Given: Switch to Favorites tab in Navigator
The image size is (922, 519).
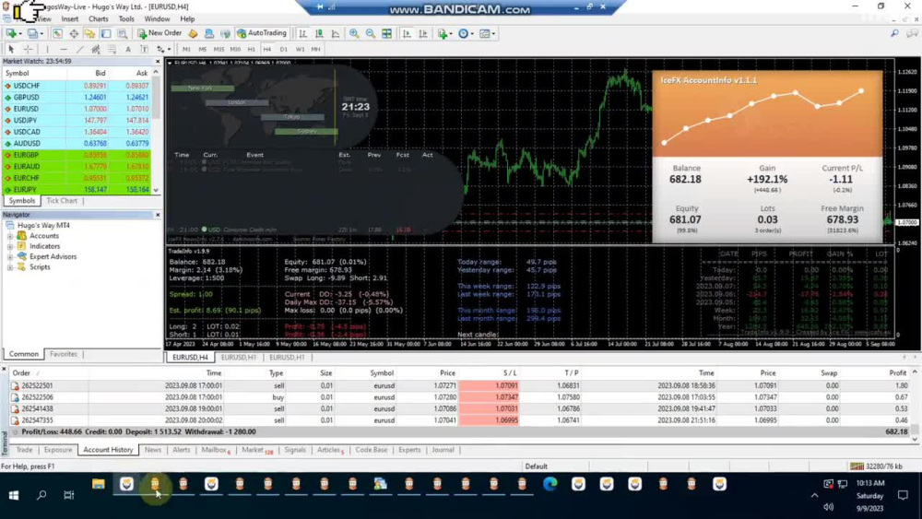Looking at the screenshot, I should coord(64,354).
